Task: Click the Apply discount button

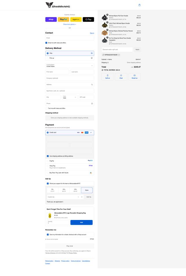Action: (137, 50)
